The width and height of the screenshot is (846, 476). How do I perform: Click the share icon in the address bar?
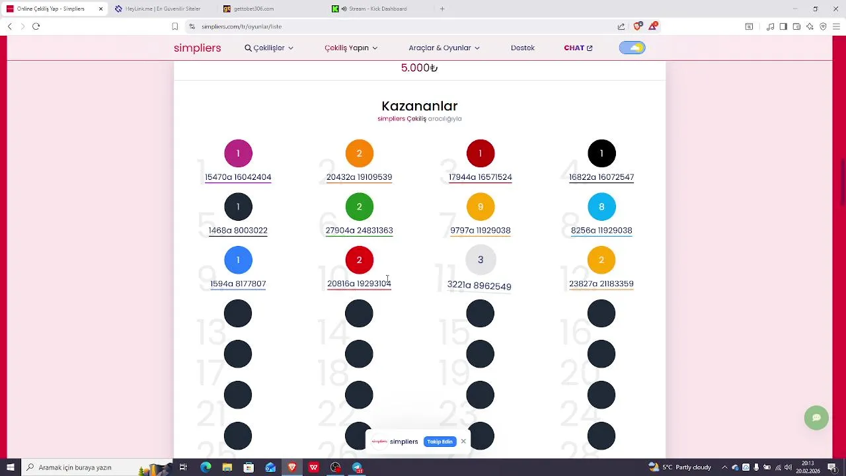(621, 26)
